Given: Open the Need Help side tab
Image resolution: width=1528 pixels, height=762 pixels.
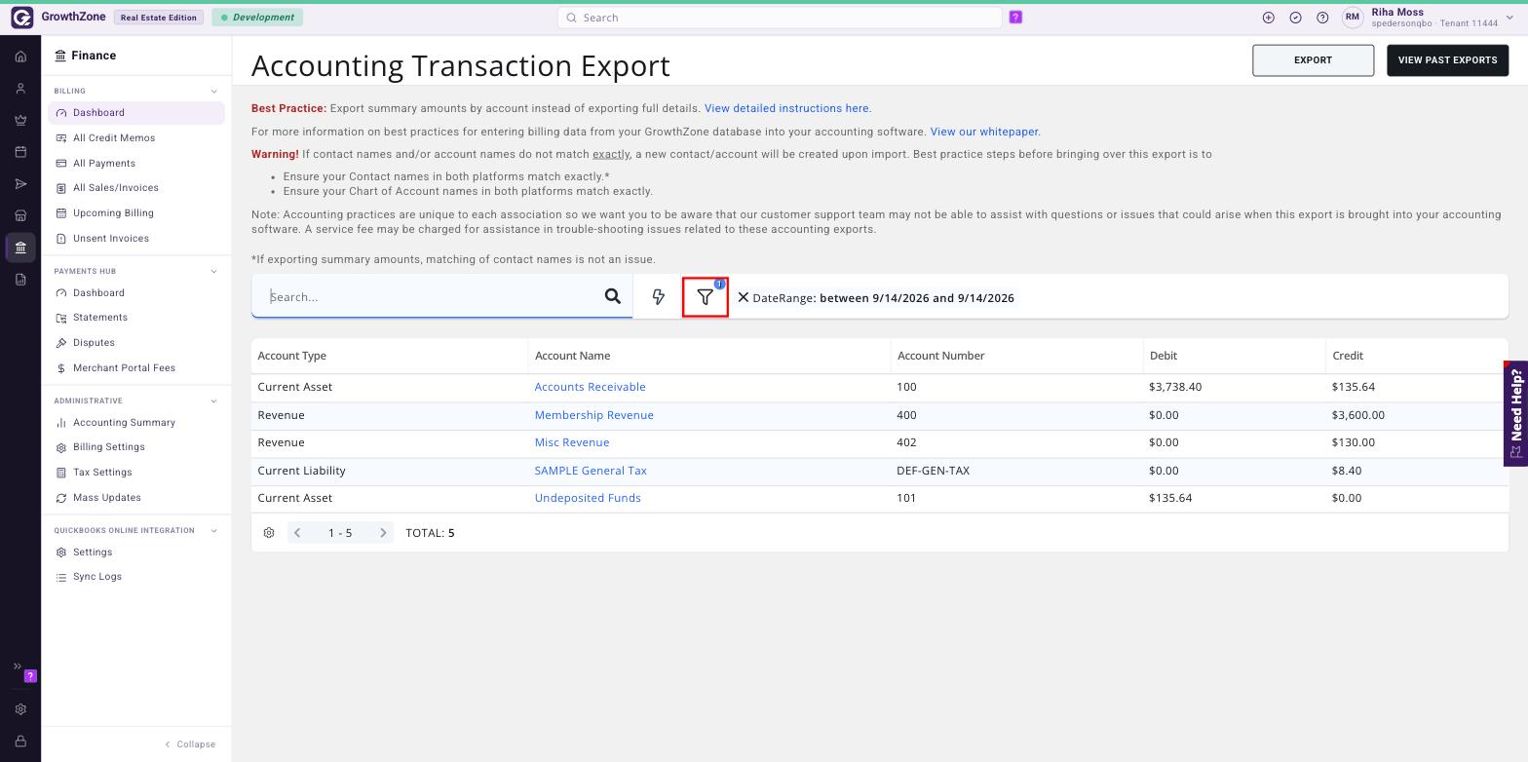Looking at the screenshot, I should pyautogui.click(x=1515, y=413).
